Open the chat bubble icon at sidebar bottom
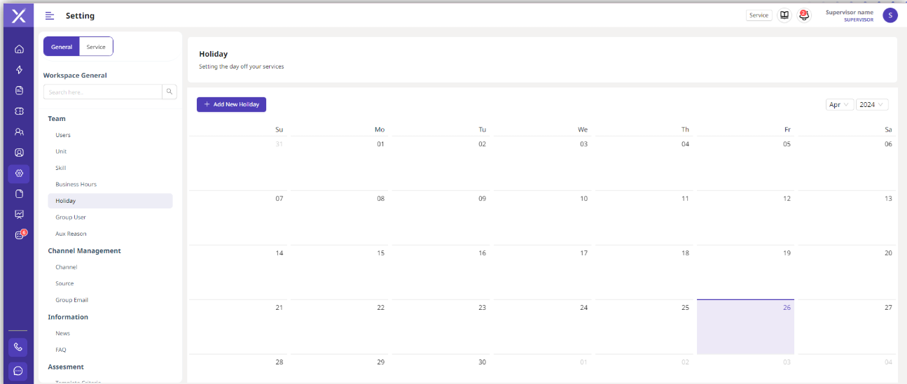Image resolution: width=907 pixels, height=384 pixels. pyautogui.click(x=19, y=371)
